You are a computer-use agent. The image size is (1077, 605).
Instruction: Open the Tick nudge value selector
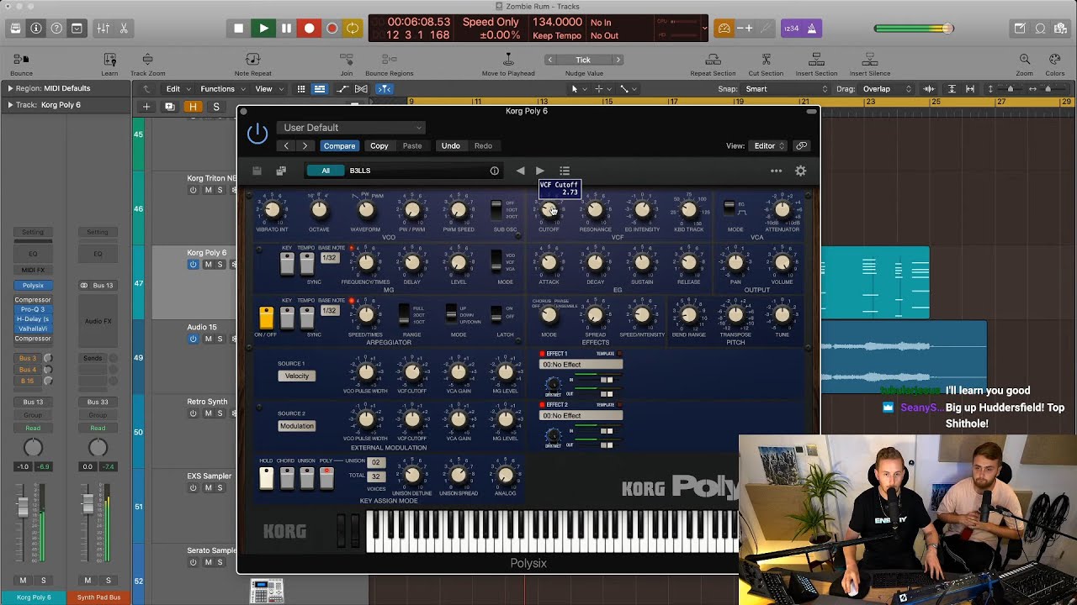click(x=583, y=60)
